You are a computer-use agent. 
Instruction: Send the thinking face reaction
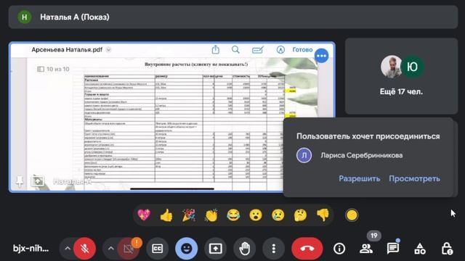pos(300,215)
